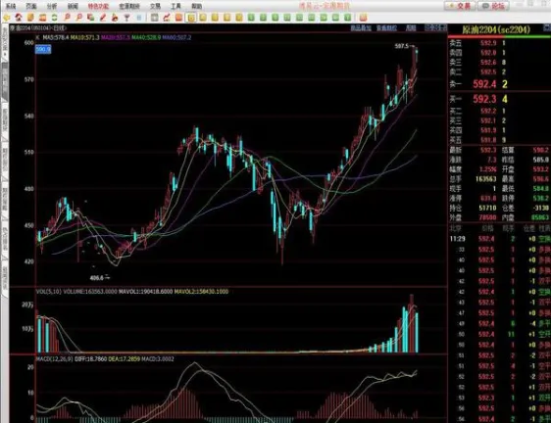Click the funnel filter toolbar icon
This screenshot has width=551, height=423.
(126, 18)
